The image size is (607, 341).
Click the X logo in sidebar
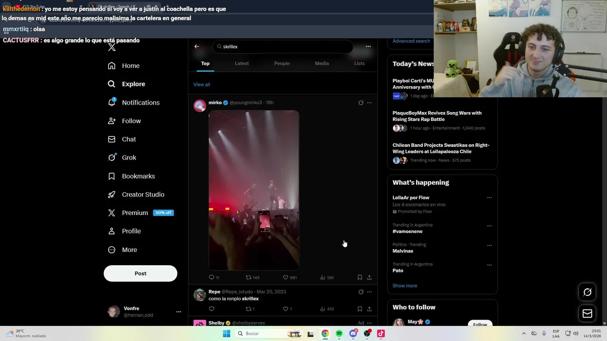coord(111,47)
